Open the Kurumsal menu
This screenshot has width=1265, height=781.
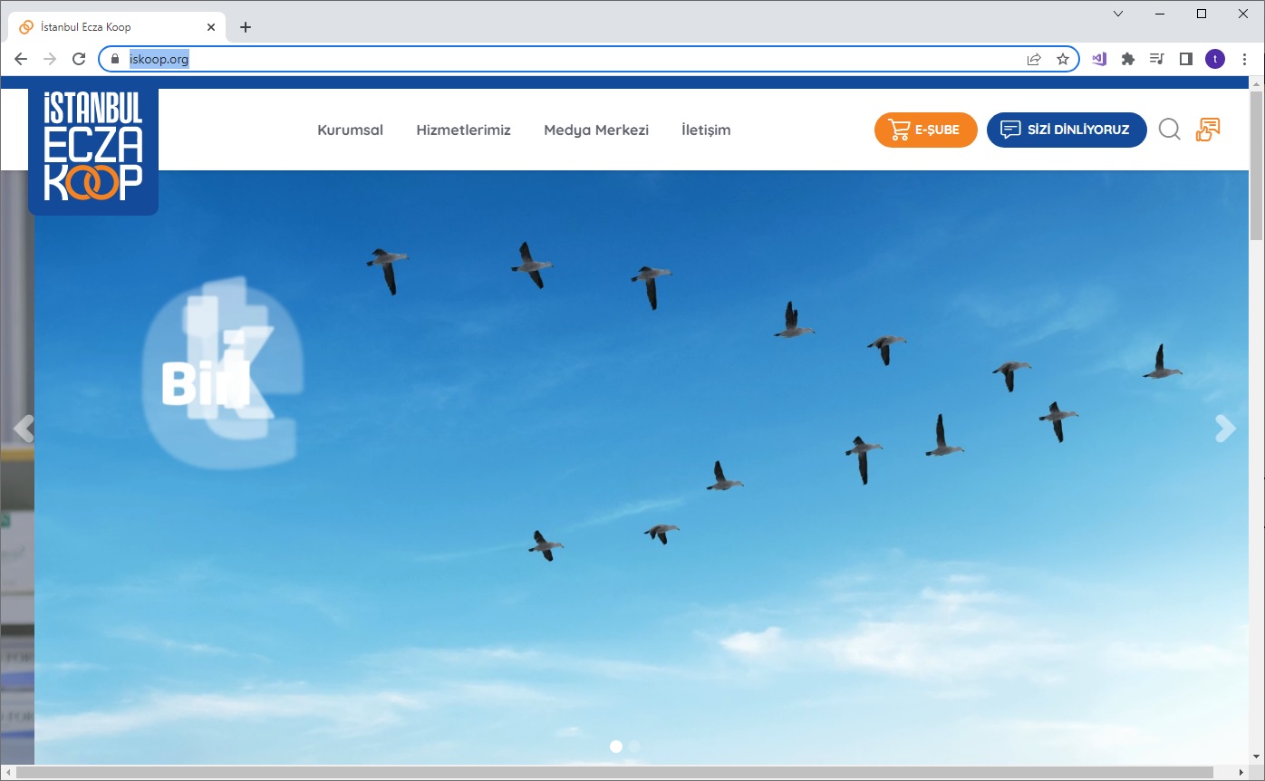tap(350, 130)
